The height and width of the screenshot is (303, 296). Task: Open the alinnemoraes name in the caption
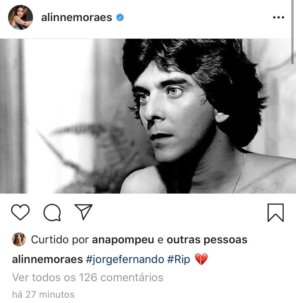tap(47, 259)
